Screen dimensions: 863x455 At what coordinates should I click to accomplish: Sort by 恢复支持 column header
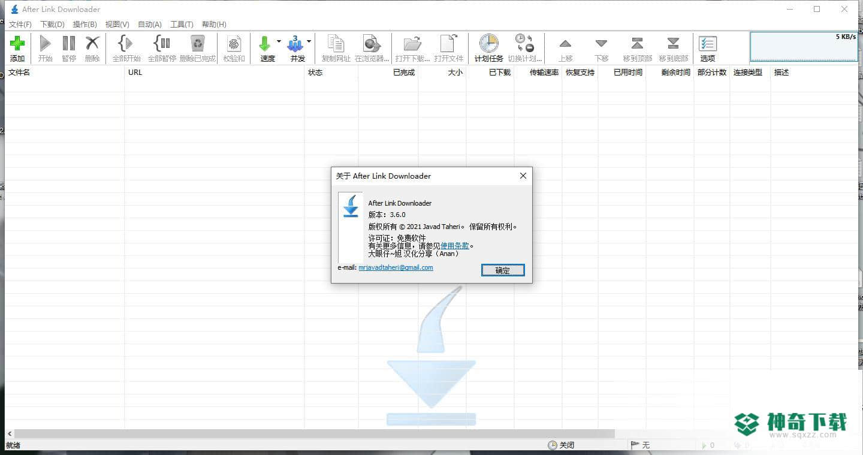580,73
